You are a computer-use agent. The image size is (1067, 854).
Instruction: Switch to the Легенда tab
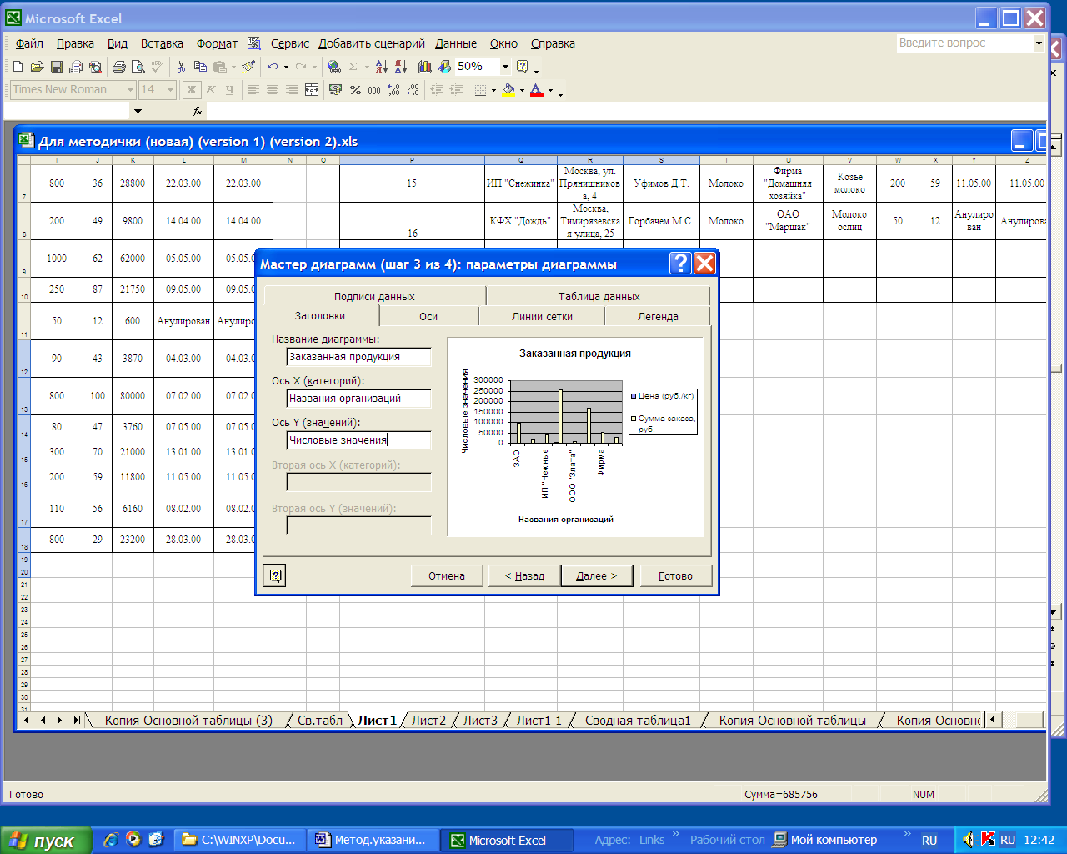click(658, 316)
